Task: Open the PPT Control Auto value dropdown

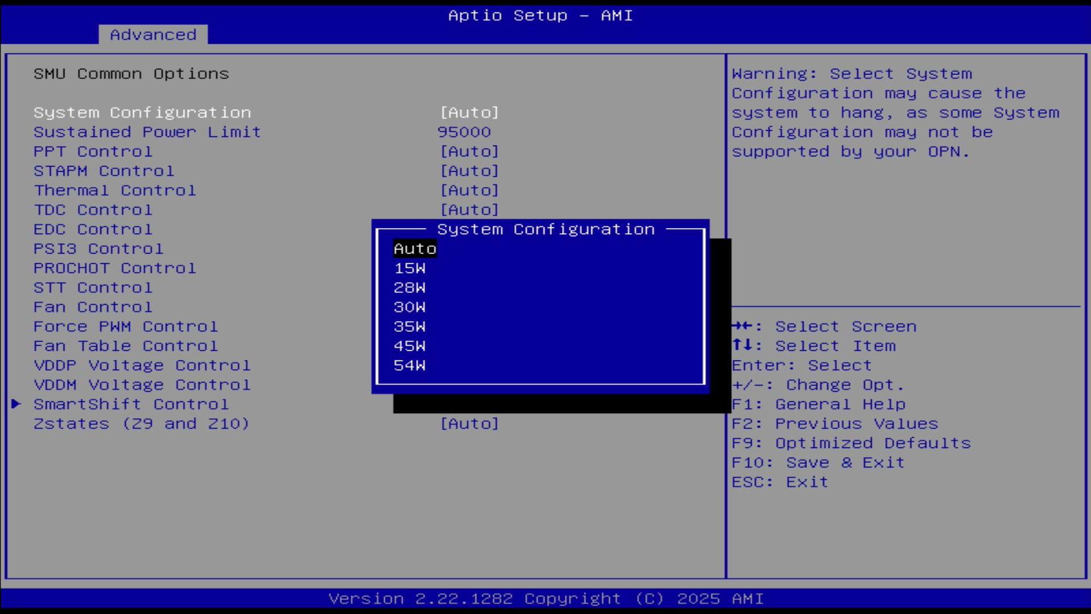Action: coord(469,152)
